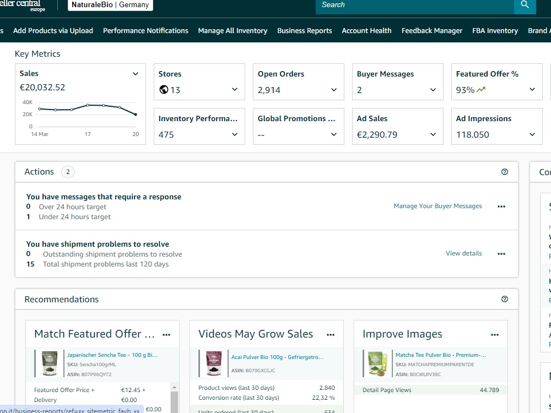Click the Inventory Performance value 475
This screenshot has width=551, height=413.
pos(166,134)
